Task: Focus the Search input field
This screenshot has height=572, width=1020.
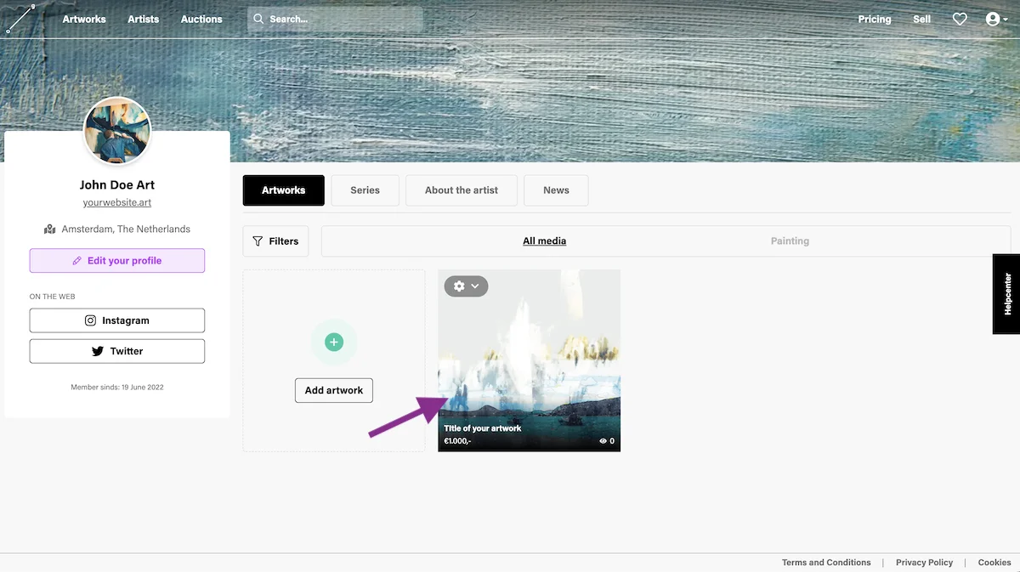Action: [x=335, y=19]
